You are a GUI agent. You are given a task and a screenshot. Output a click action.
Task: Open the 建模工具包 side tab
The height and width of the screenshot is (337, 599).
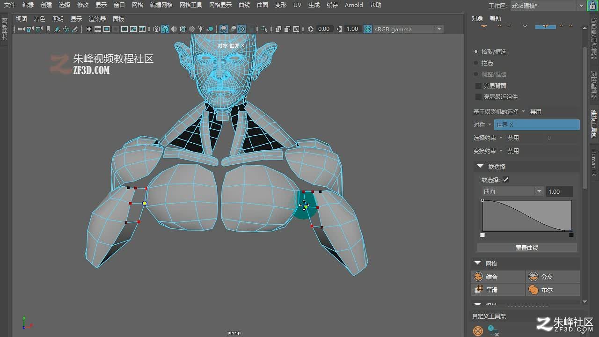pyautogui.click(x=593, y=124)
